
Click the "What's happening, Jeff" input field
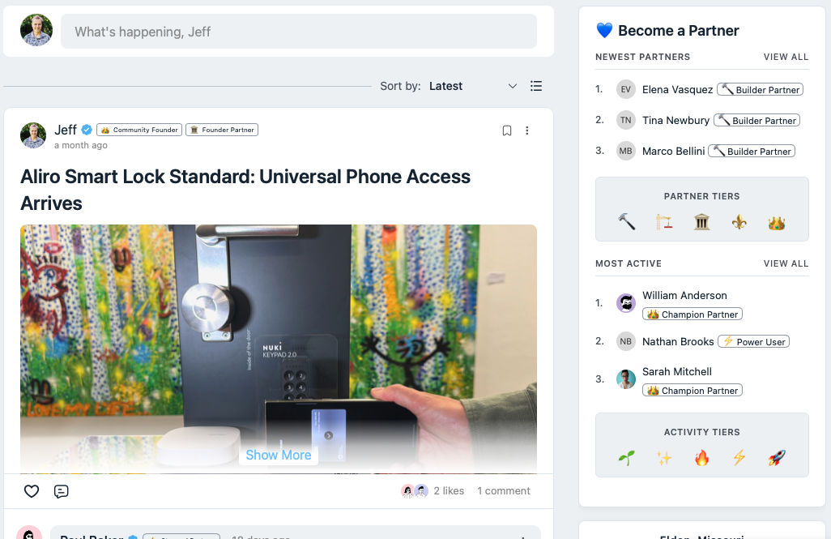click(x=298, y=32)
